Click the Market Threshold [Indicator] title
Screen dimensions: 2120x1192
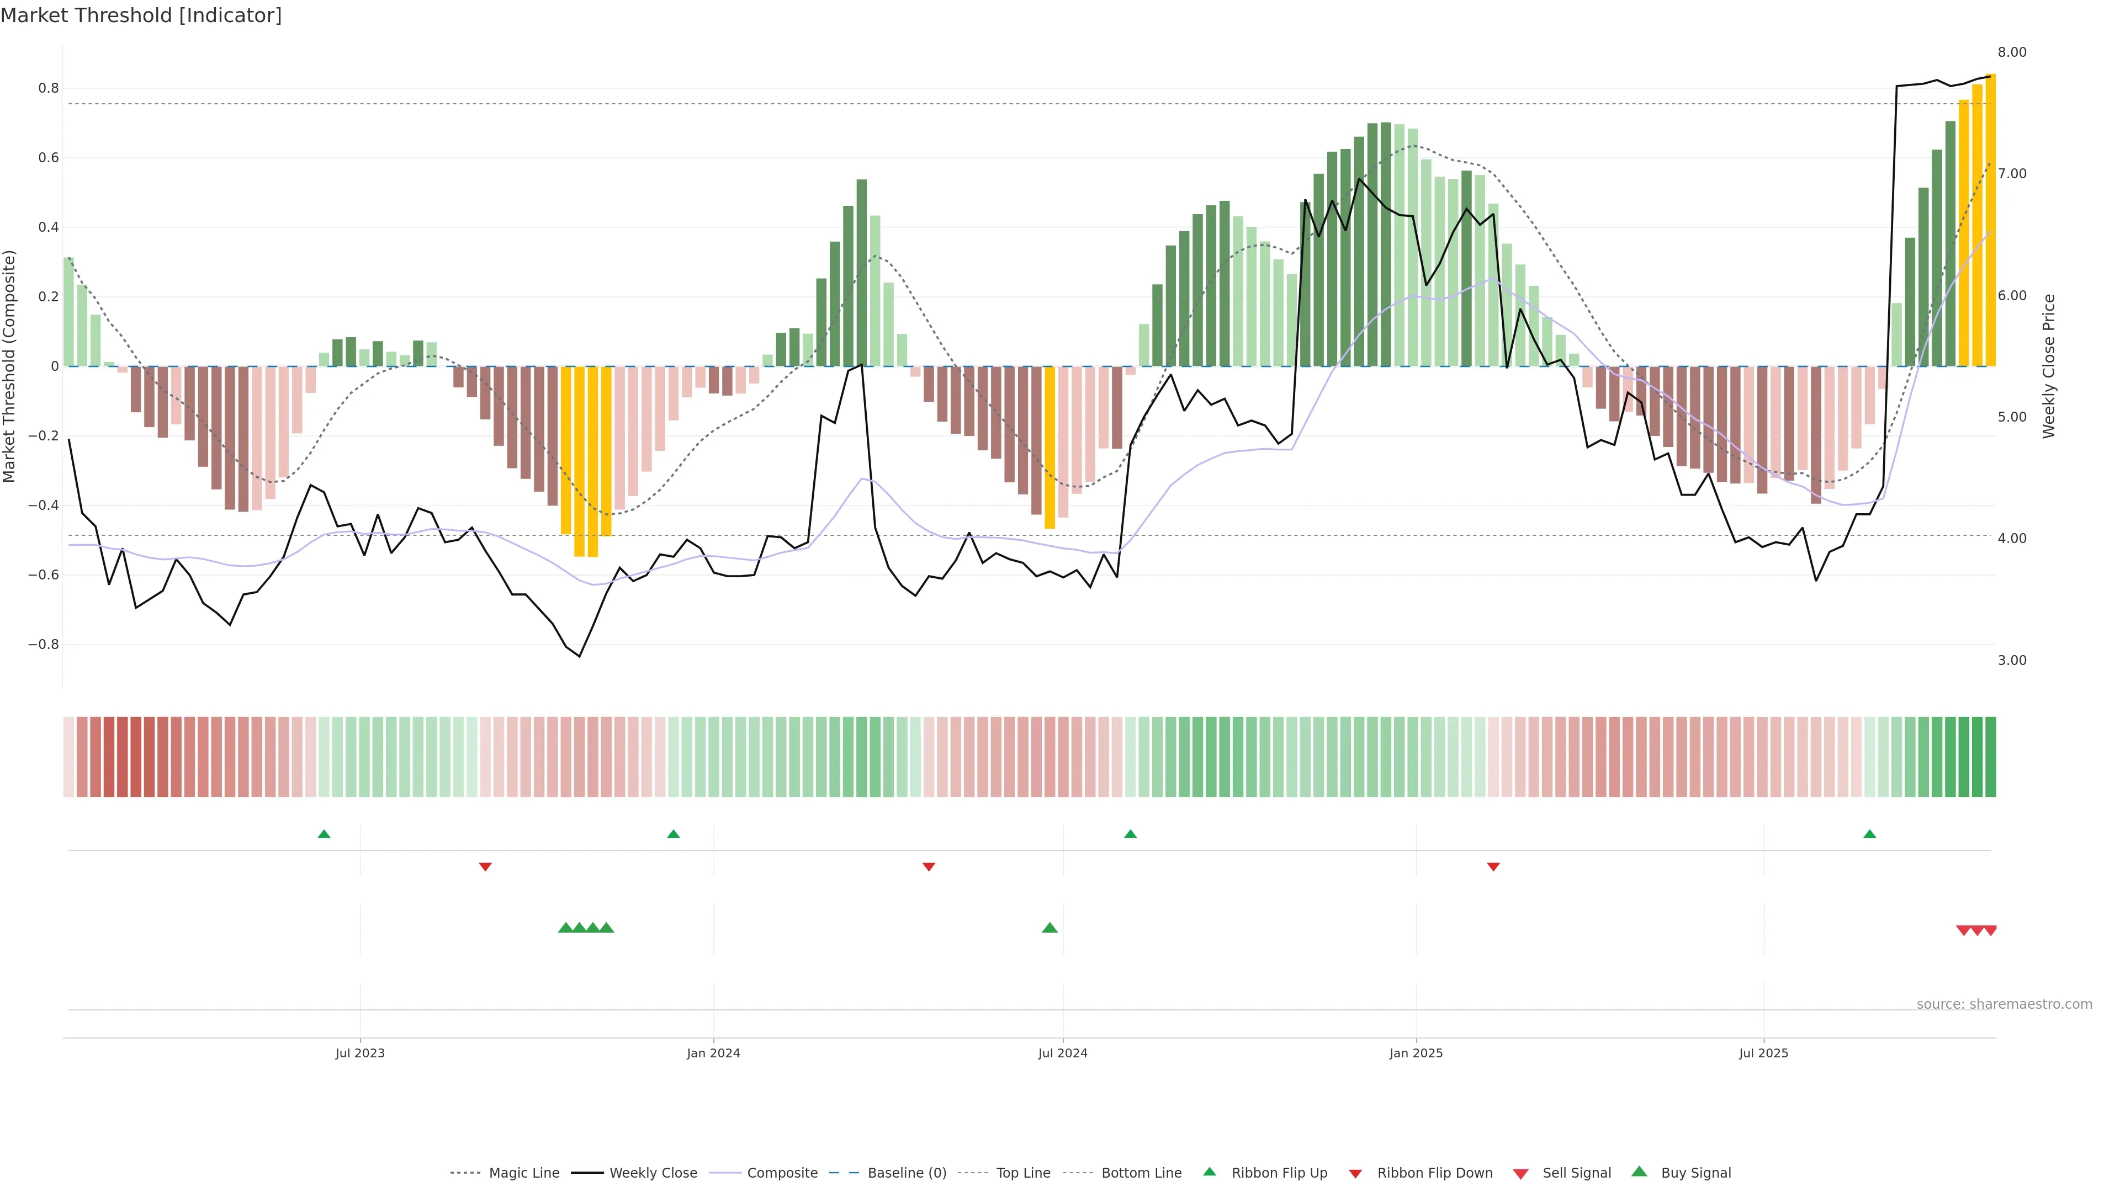[x=141, y=15]
